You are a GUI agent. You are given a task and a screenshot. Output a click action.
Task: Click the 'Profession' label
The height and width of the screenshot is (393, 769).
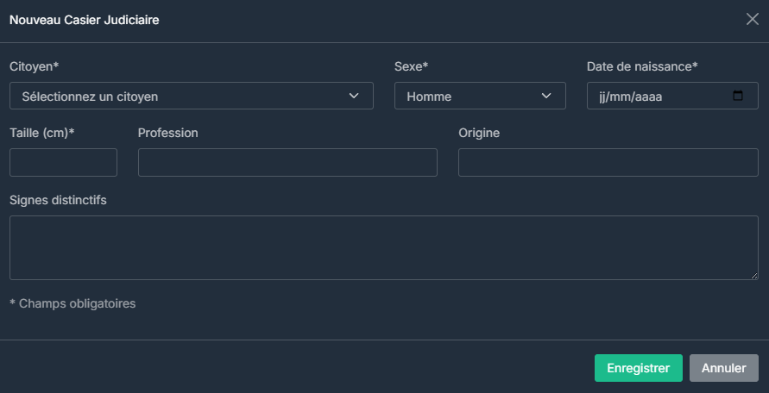[x=168, y=133]
